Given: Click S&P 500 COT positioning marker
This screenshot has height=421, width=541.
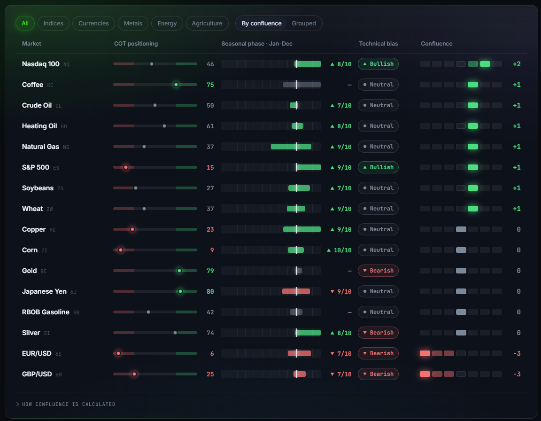Looking at the screenshot, I should click(126, 167).
